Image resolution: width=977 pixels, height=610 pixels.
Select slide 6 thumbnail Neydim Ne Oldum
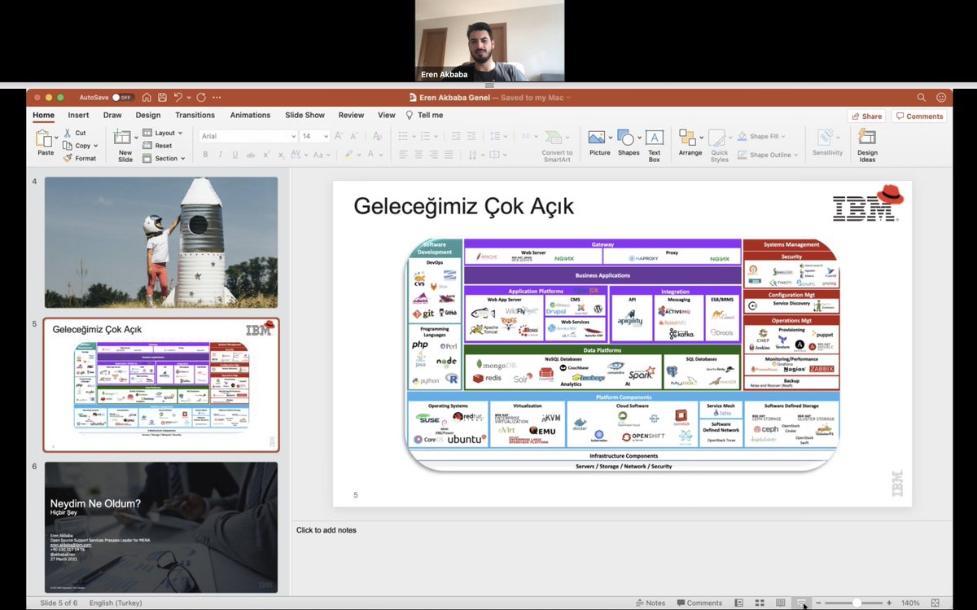[161, 527]
